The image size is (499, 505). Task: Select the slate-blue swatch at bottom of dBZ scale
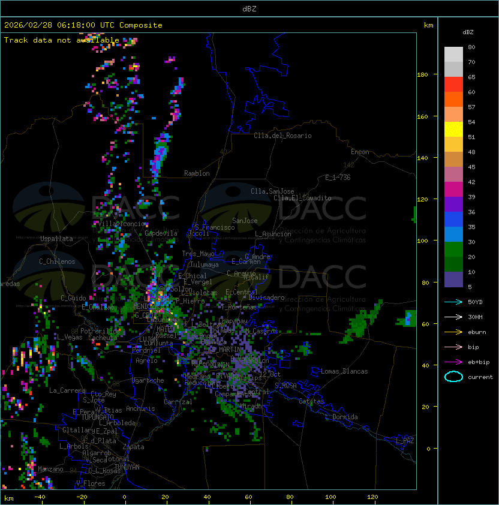453,279
